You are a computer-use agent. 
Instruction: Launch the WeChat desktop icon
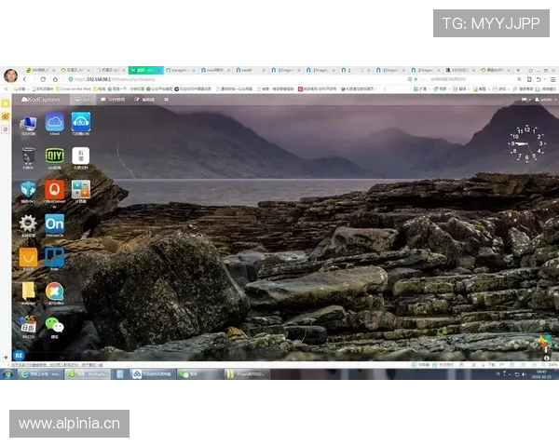point(54,325)
